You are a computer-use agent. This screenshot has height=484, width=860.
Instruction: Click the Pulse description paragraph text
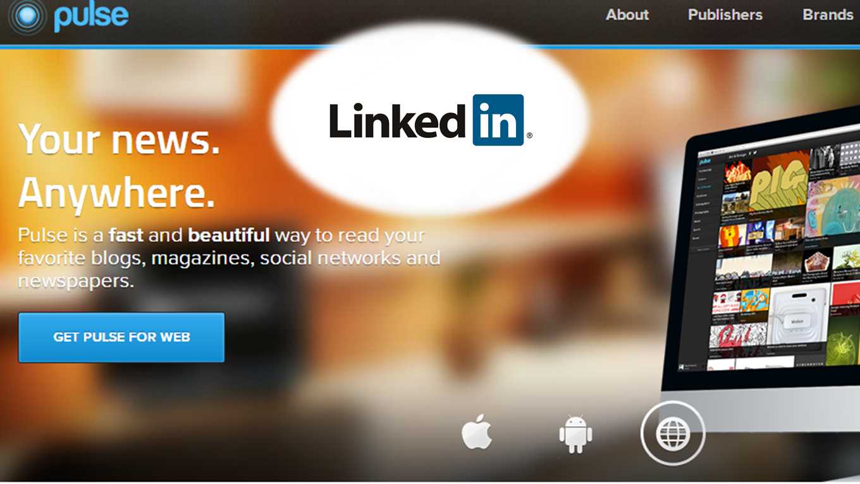(x=229, y=258)
